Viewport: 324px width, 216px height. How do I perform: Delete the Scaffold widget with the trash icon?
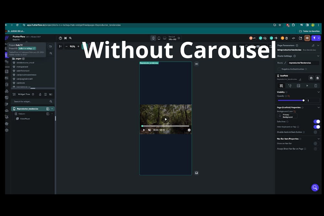click(318, 78)
